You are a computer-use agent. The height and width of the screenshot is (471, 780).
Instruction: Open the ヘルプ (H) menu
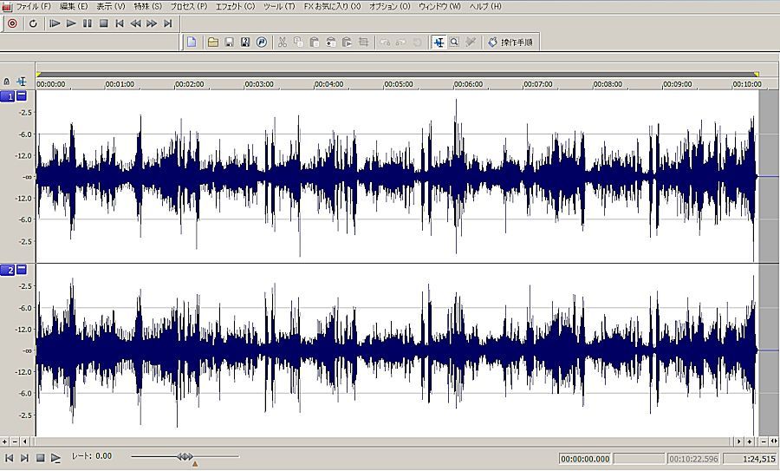pyautogui.click(x=485, y=6)
